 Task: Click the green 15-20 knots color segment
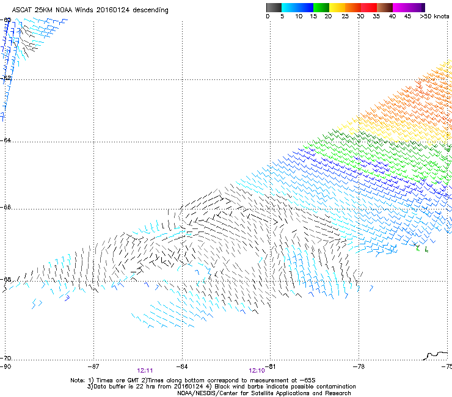[x=321, y=7]
